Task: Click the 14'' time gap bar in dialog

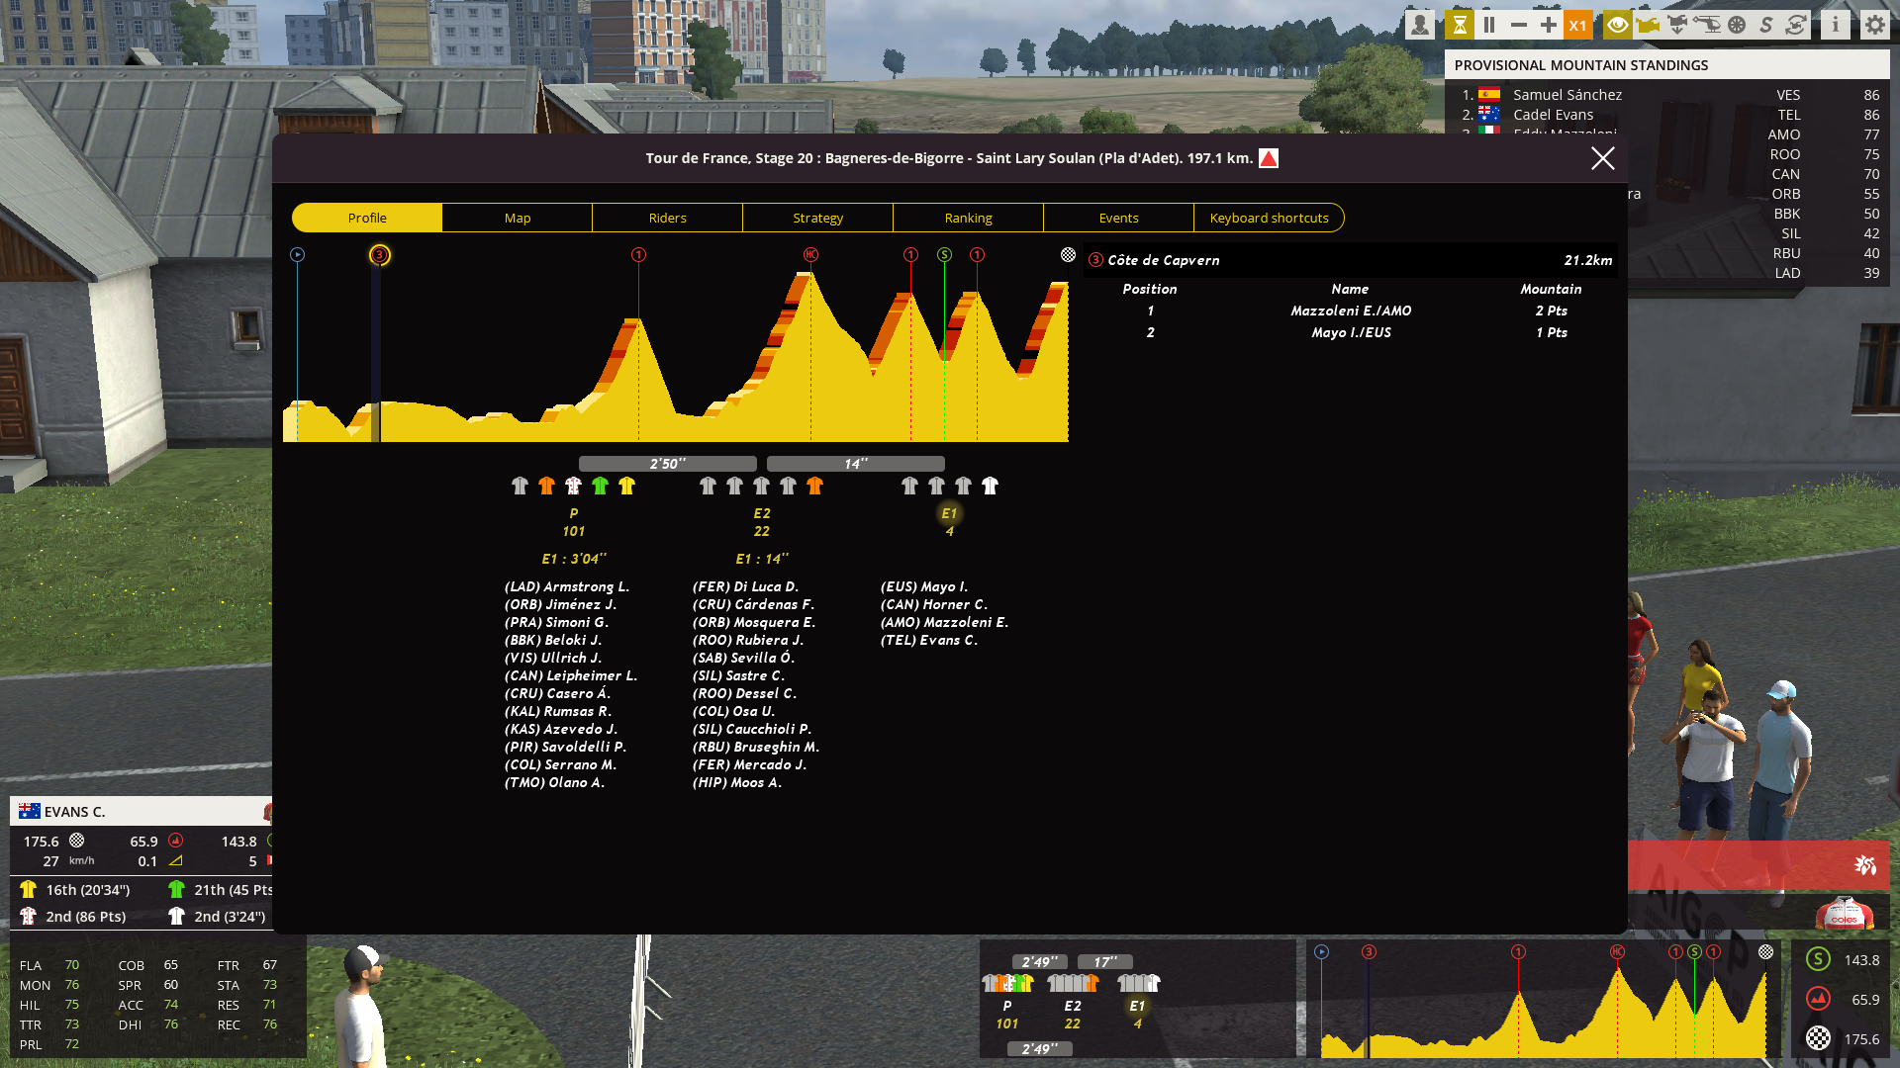Action: click(x=856, y=464)
